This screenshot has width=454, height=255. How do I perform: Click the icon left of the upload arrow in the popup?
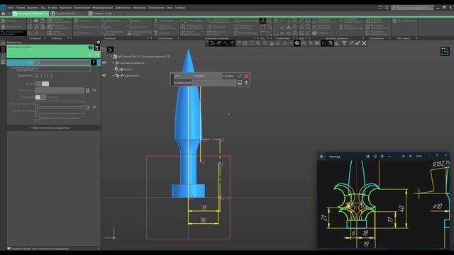tap(240, 83)
